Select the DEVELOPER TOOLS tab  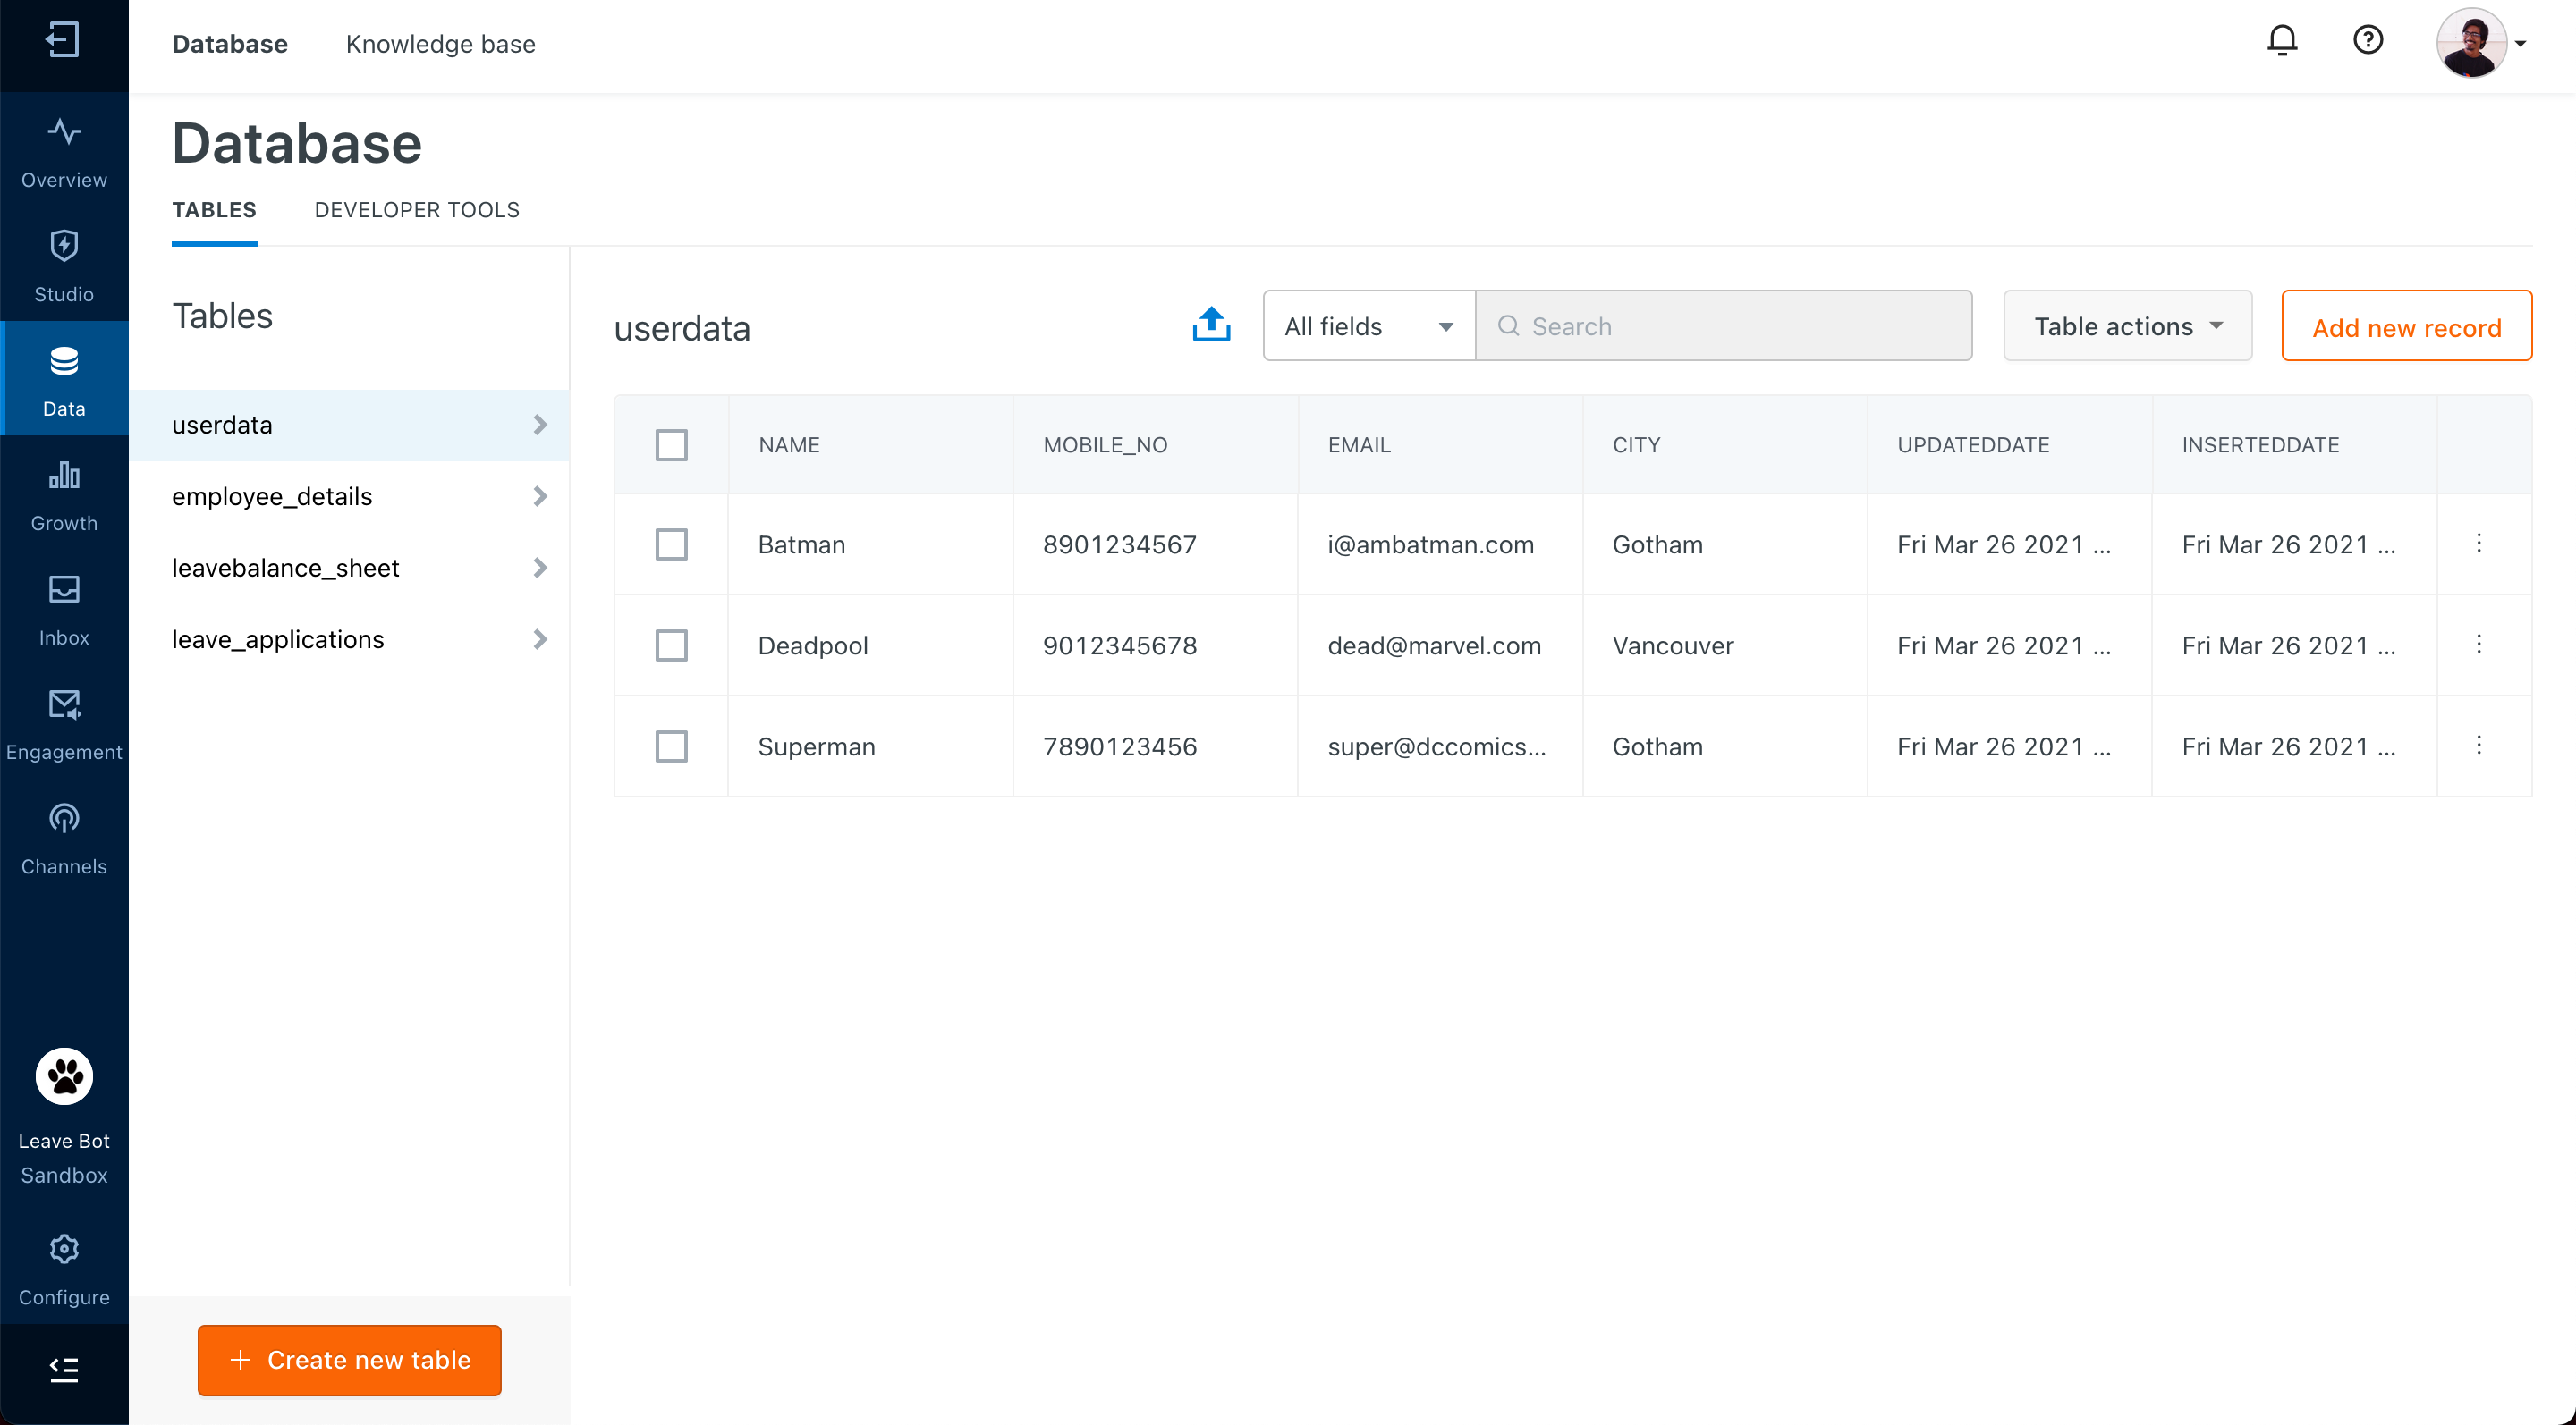pos(417,210)
